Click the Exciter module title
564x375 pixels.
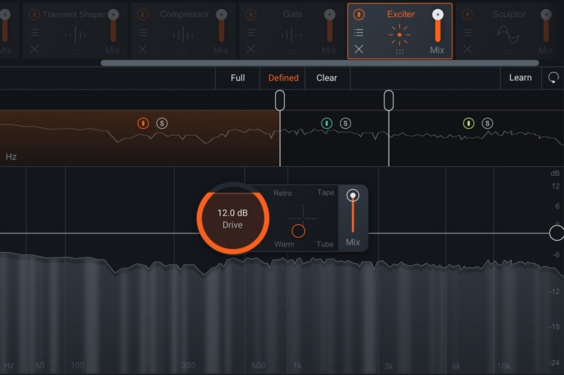(400, 14)
